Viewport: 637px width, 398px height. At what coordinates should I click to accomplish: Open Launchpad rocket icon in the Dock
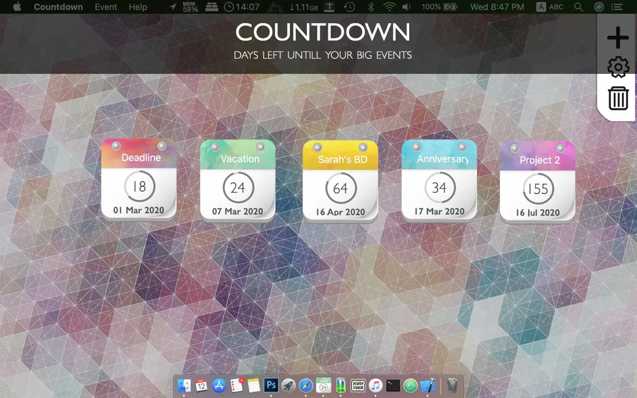click(288, 385)
